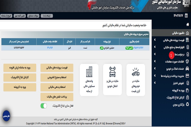Image resolution: width=191 pixels, height=127 pixels.
Task: Click the car icon for خدمات املاک و خودرو
Action: [x=187, y=69]
